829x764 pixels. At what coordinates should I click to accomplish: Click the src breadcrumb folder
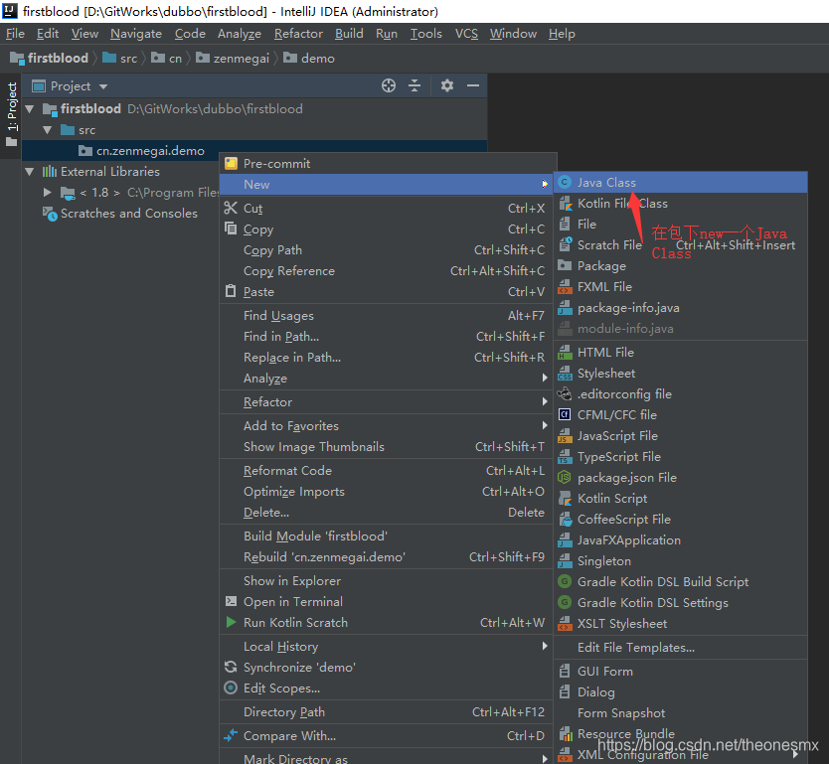120,58
